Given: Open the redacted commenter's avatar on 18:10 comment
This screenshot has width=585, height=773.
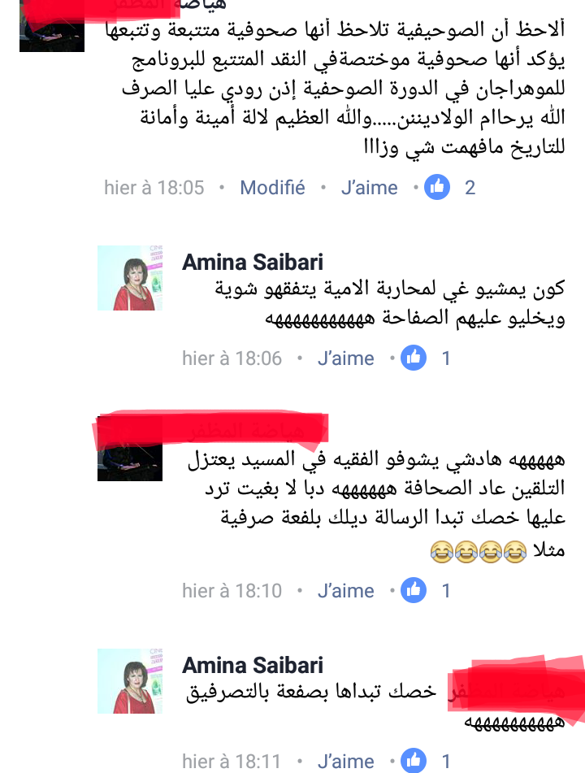Looking at the screenshot, I should (130, 449).
